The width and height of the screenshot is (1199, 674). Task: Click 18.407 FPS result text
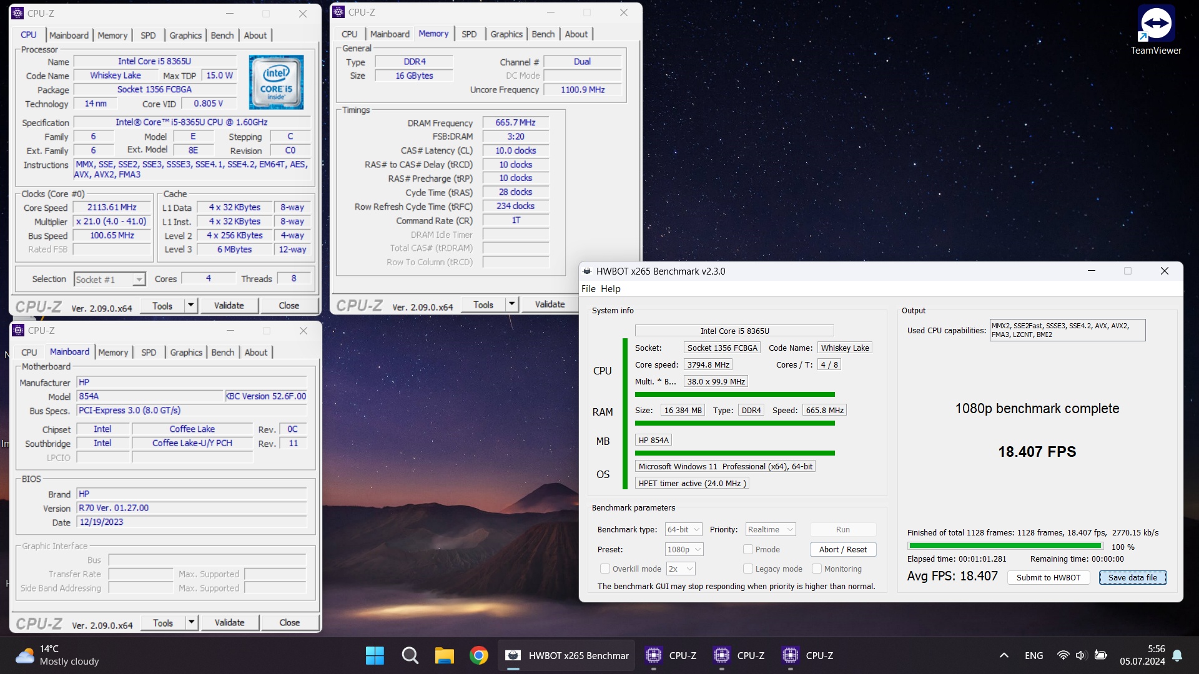pos(1037,451)
